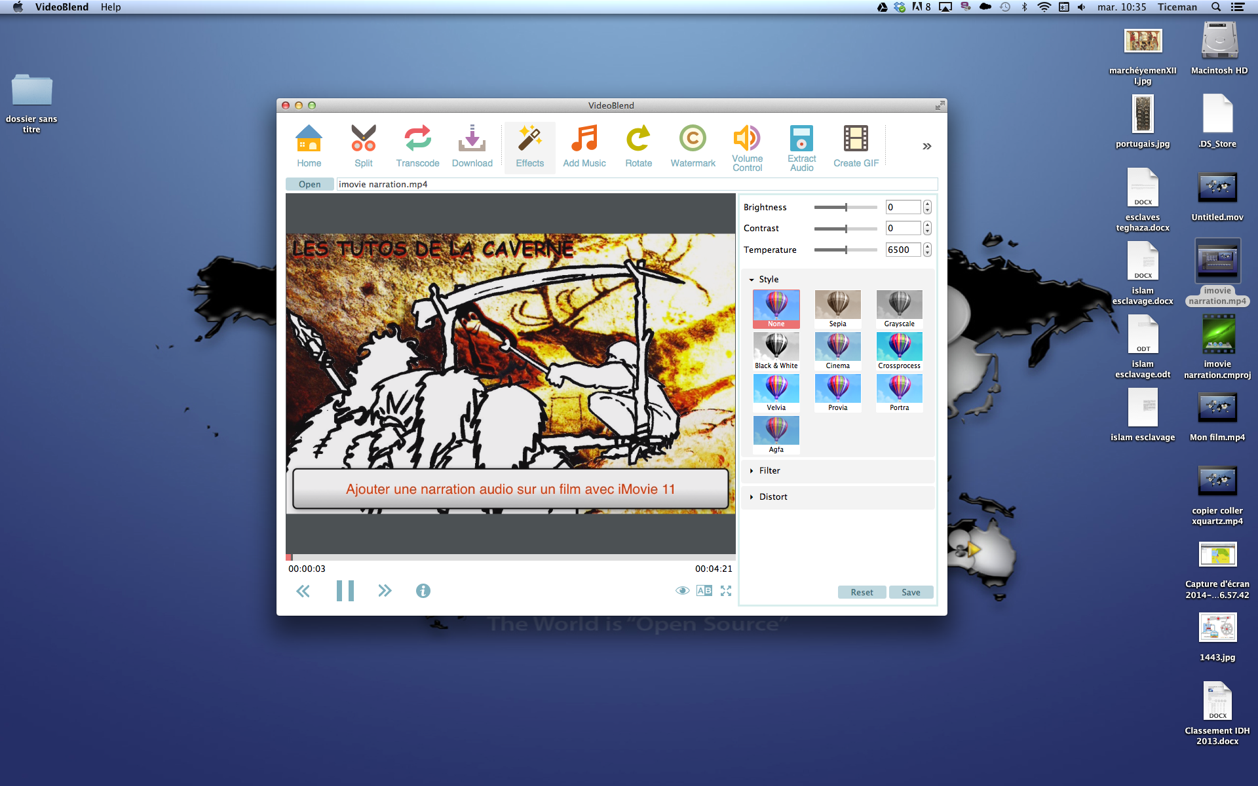The height and width of the screenshot is (786, 1258).
Task: Apply the Portra style
Action: click(899, 393)
